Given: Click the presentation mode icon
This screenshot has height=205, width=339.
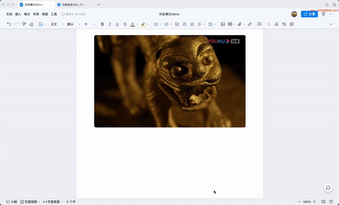Looking at the screenshot, I should coord(323,14).
